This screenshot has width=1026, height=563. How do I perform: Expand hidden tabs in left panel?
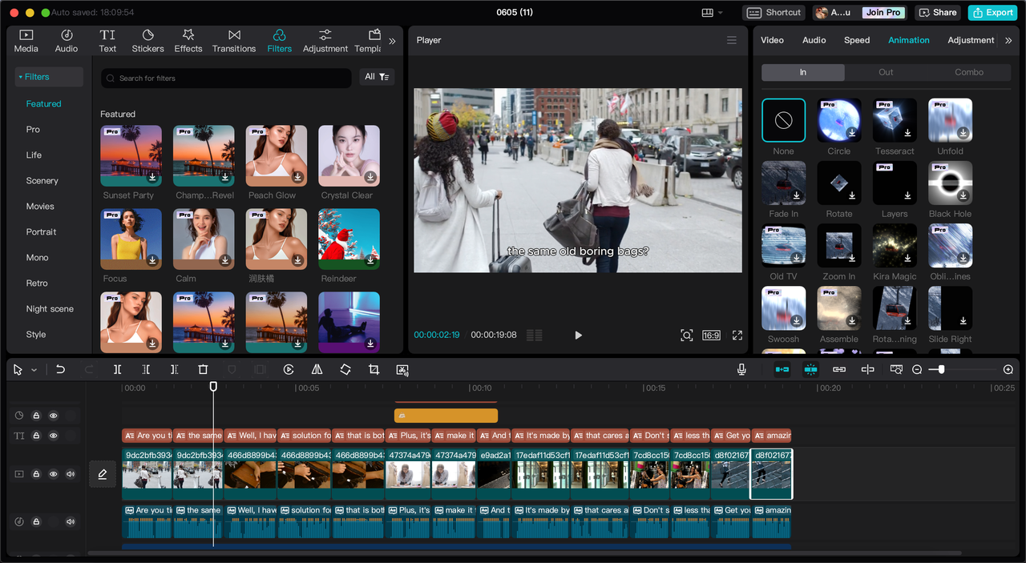392,41
